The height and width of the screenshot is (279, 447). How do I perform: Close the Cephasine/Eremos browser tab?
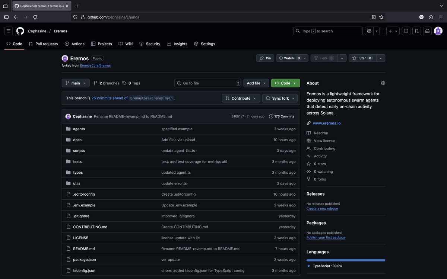point(67,6)
